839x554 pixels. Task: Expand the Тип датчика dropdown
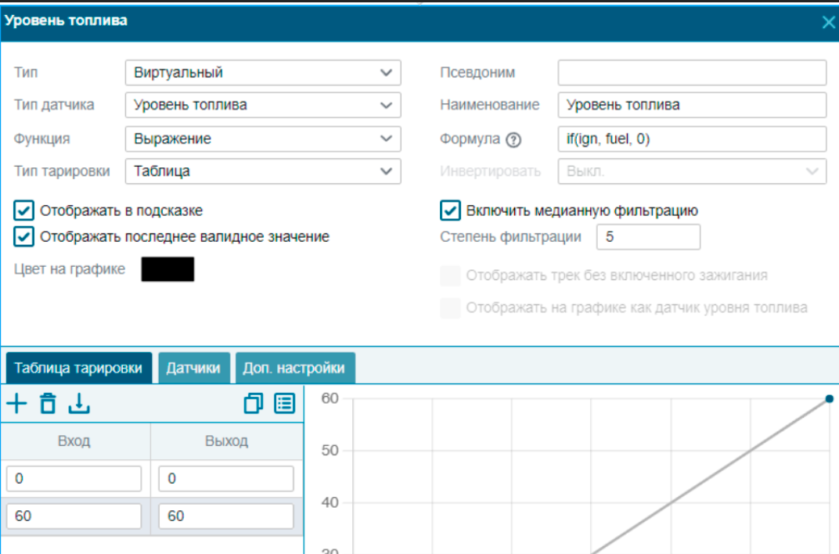(263, 106)
